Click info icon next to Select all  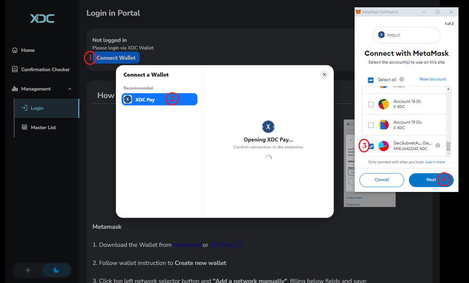401,79
